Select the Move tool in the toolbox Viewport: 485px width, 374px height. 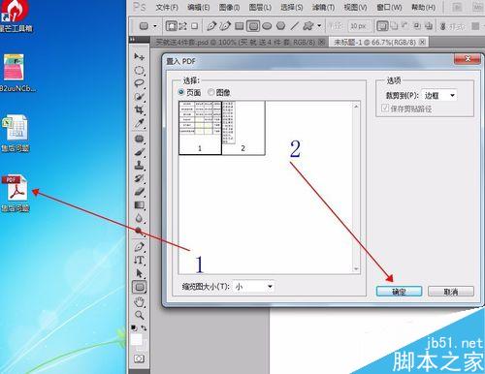point(139,57)
